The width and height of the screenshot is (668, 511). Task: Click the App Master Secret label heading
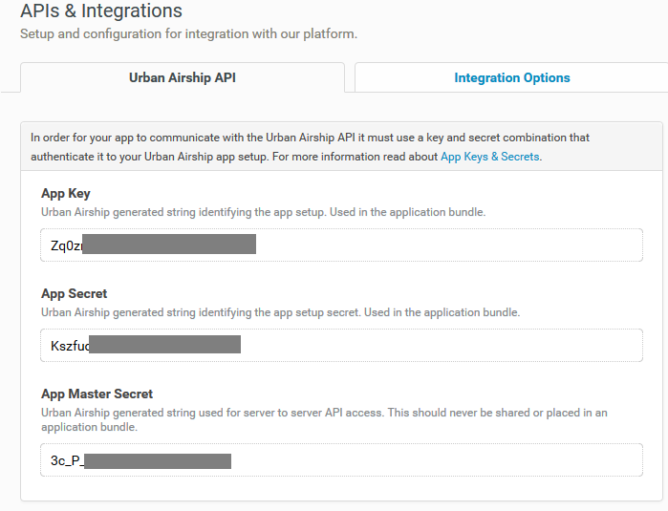pyautogui.click(x=97, y=394)
